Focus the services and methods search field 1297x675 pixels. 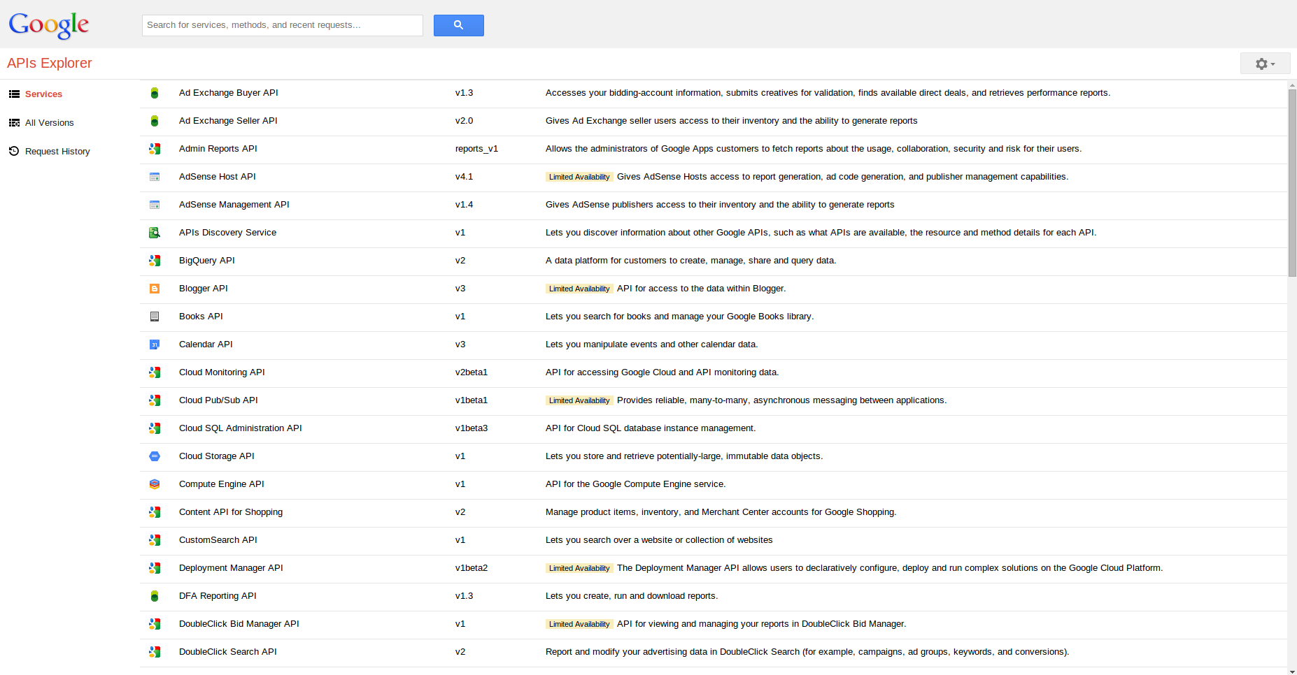pos(283,25)
